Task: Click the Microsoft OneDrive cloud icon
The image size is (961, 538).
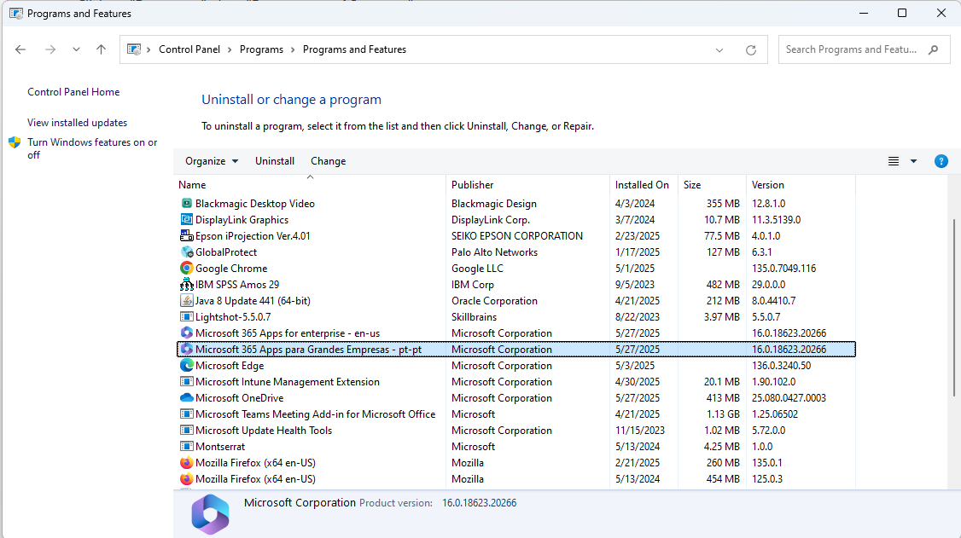Action: click(186, 398)
